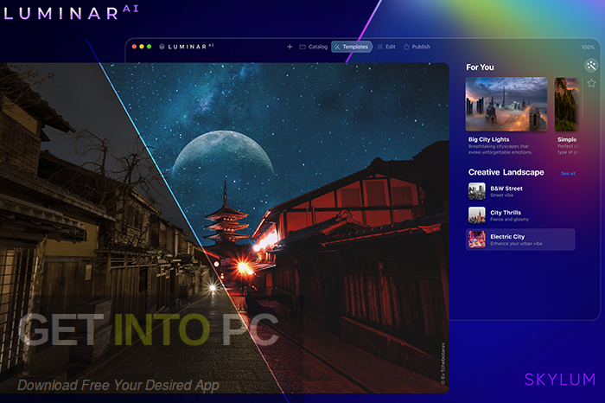Click the plus add-image icon
The image size is (605, 403).
click(290, 47)
